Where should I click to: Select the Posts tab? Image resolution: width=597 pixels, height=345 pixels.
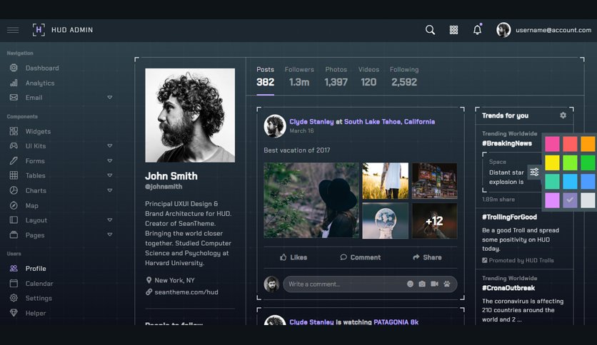265,76
